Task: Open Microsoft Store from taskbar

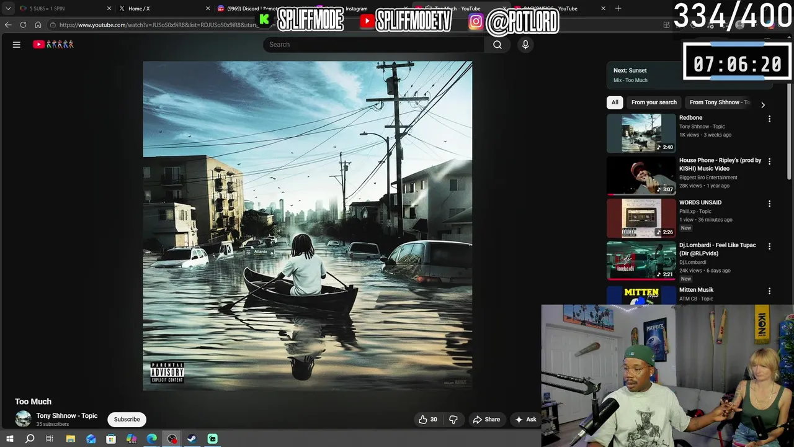Action: coord(111,439)
